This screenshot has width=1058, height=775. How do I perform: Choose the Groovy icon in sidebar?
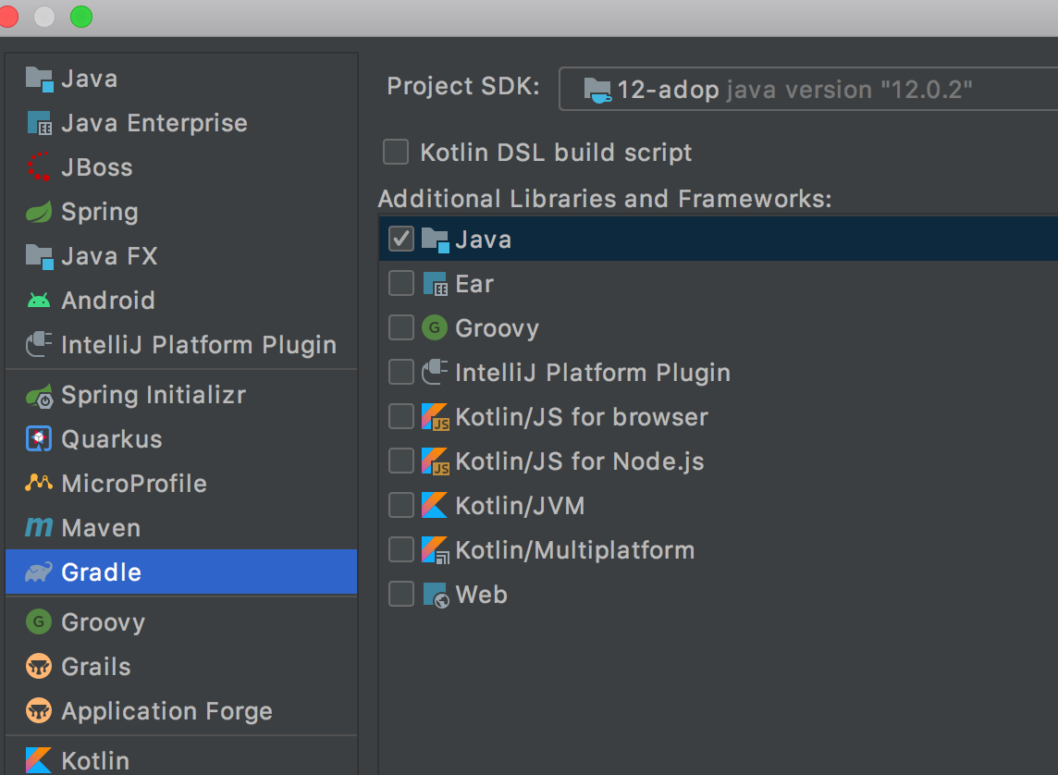(x=39, y=621)
